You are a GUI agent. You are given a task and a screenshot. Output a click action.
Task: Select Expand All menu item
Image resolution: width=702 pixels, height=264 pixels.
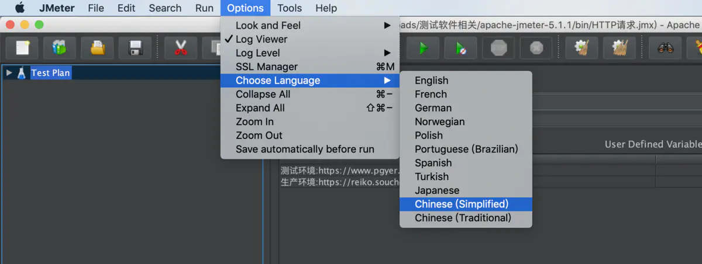pyautogui.click(x=310, y=108)
